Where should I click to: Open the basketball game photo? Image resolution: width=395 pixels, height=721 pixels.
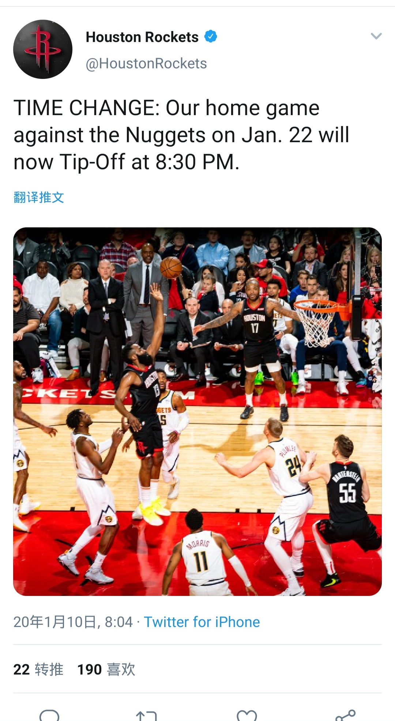click(x=197, y=412)
